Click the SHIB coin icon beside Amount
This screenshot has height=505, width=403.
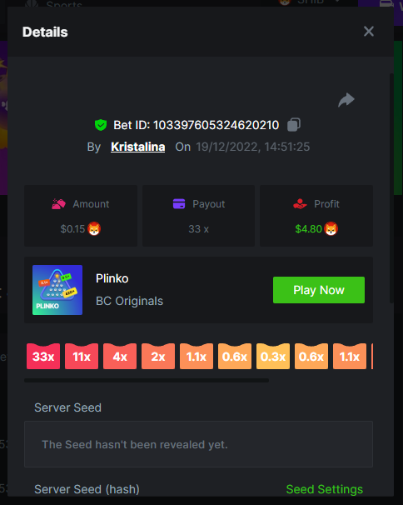pos(94,229)
